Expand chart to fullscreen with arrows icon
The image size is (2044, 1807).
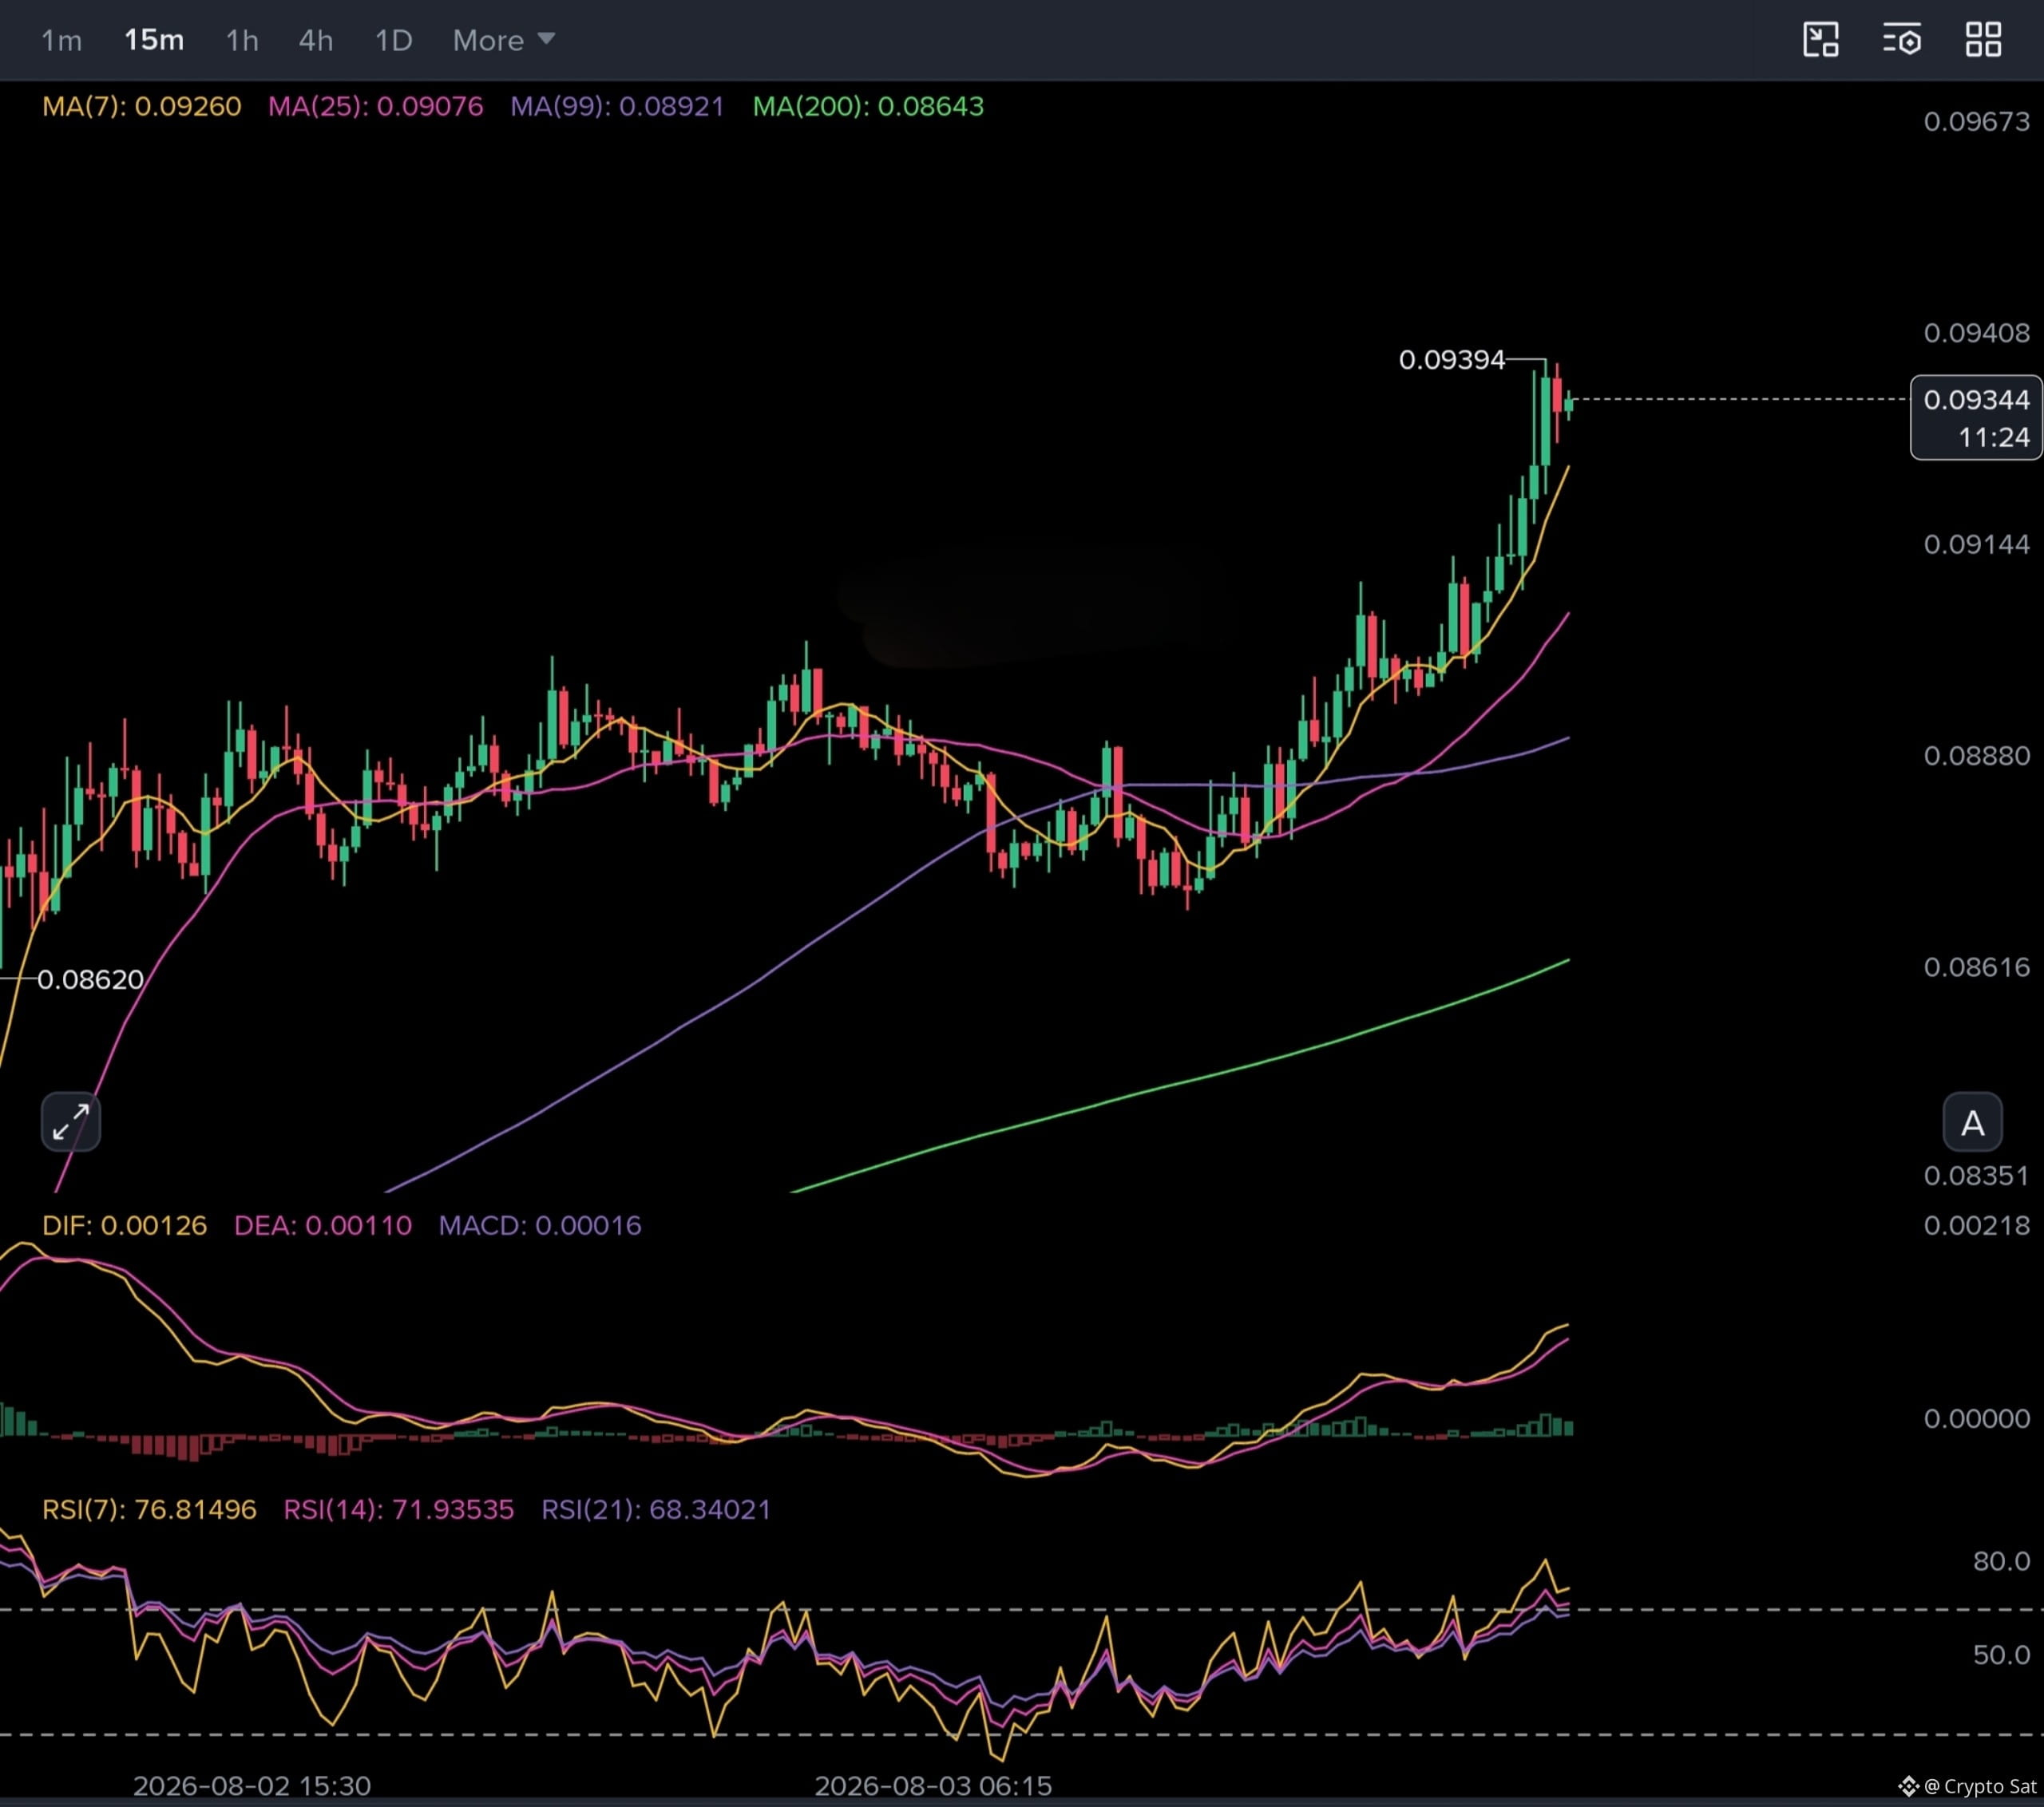(70, 1121)
